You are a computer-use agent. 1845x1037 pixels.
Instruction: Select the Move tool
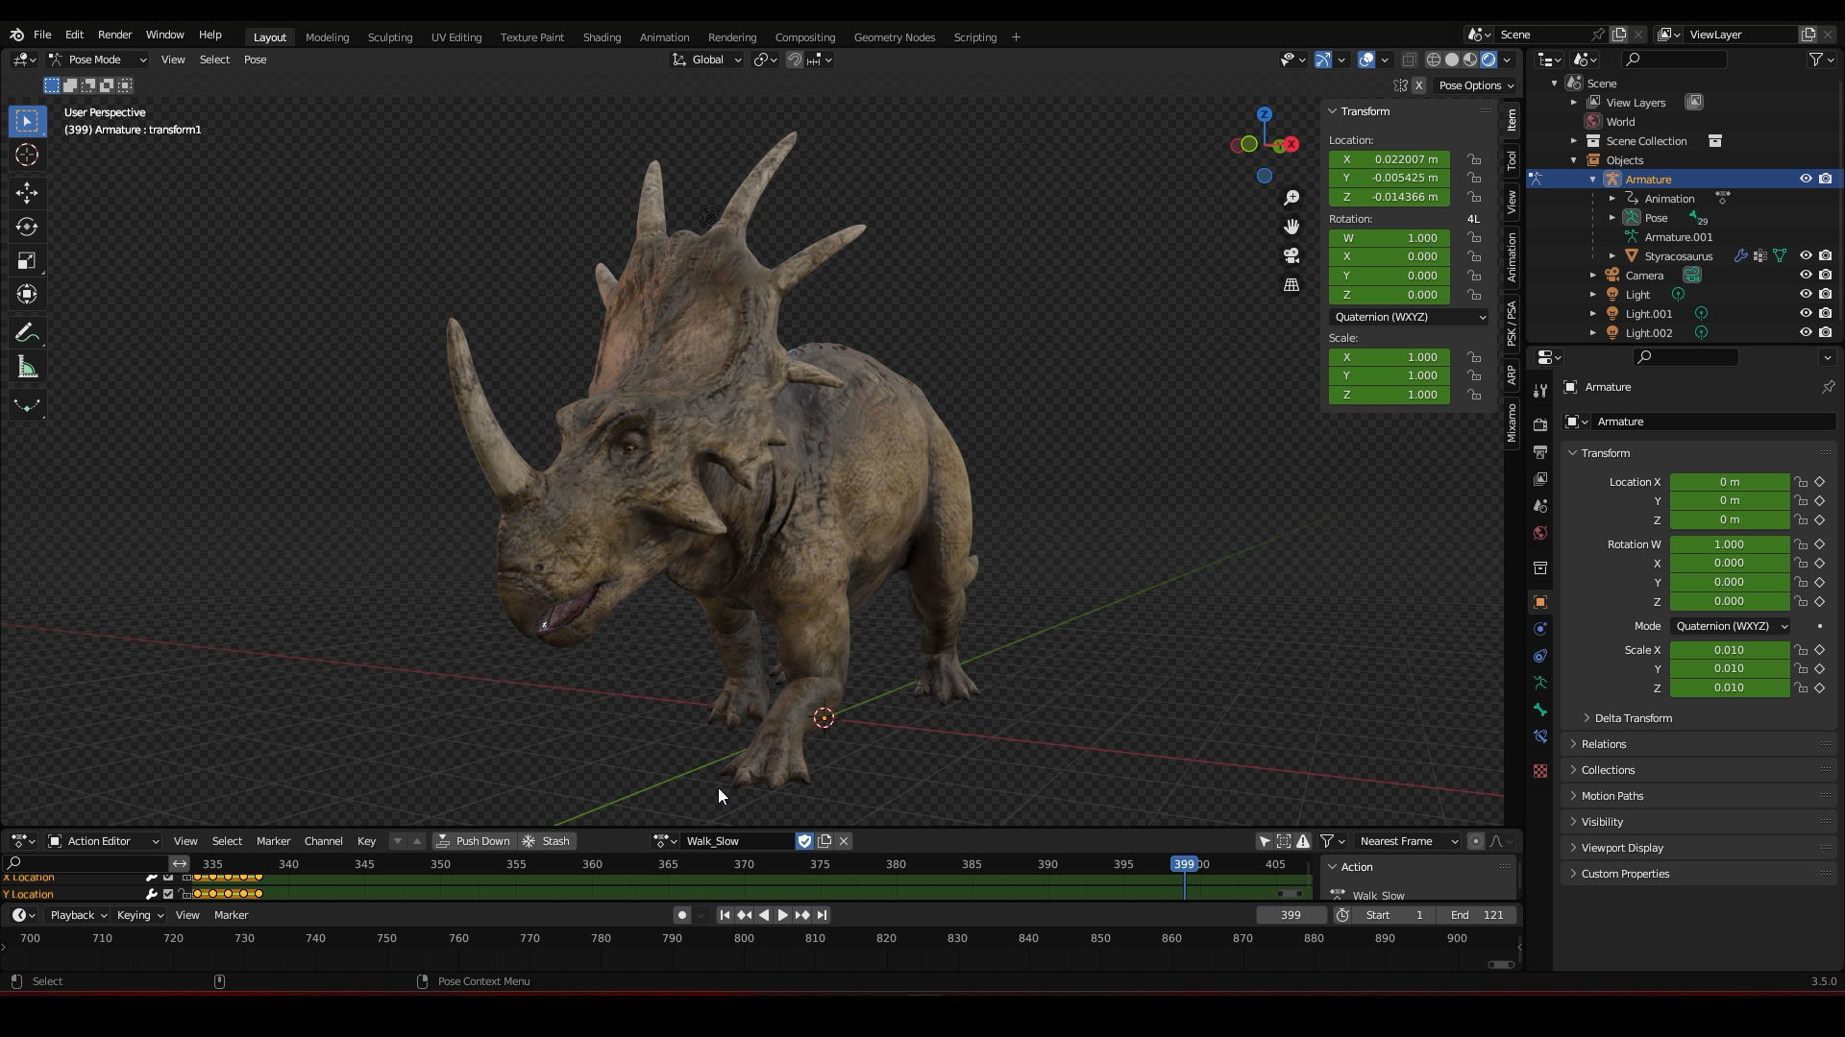27,193
